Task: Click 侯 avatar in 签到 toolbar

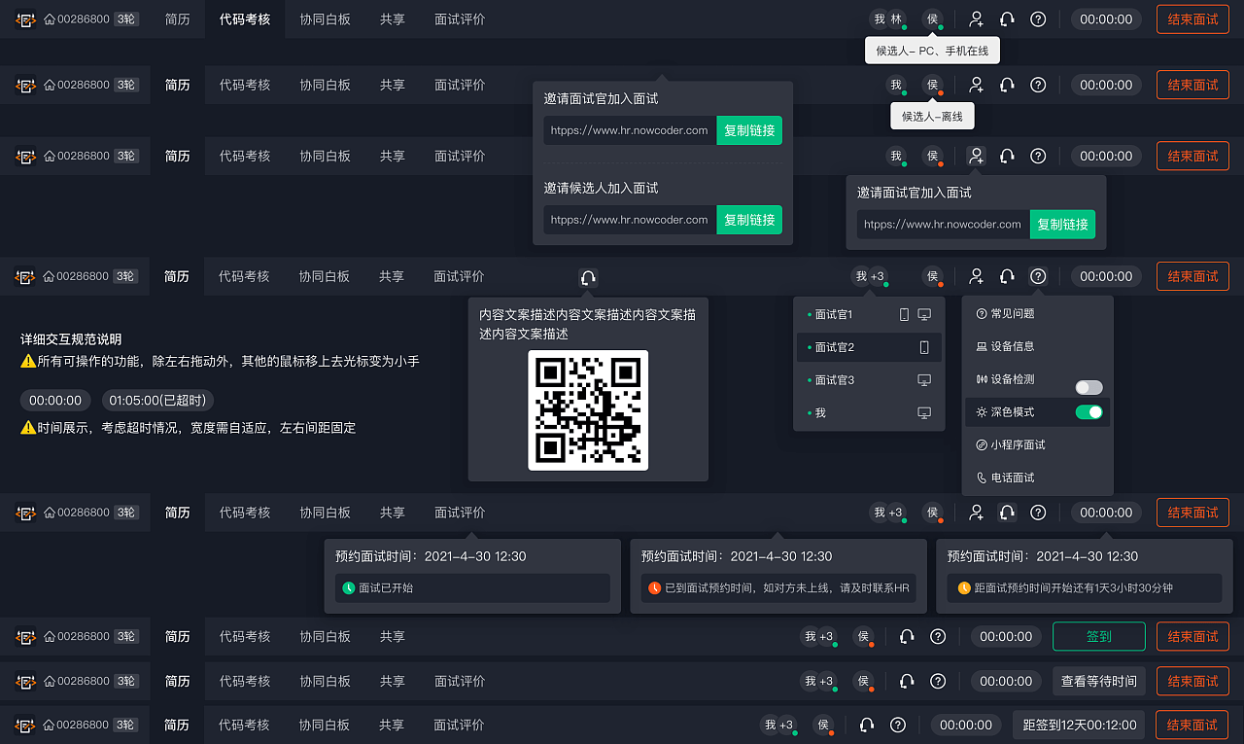Action: click(x=863, y=637)
